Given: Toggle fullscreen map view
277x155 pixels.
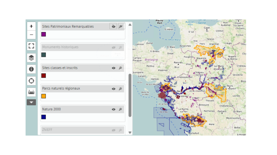Looking at the screenshot, I should [31, 46].
